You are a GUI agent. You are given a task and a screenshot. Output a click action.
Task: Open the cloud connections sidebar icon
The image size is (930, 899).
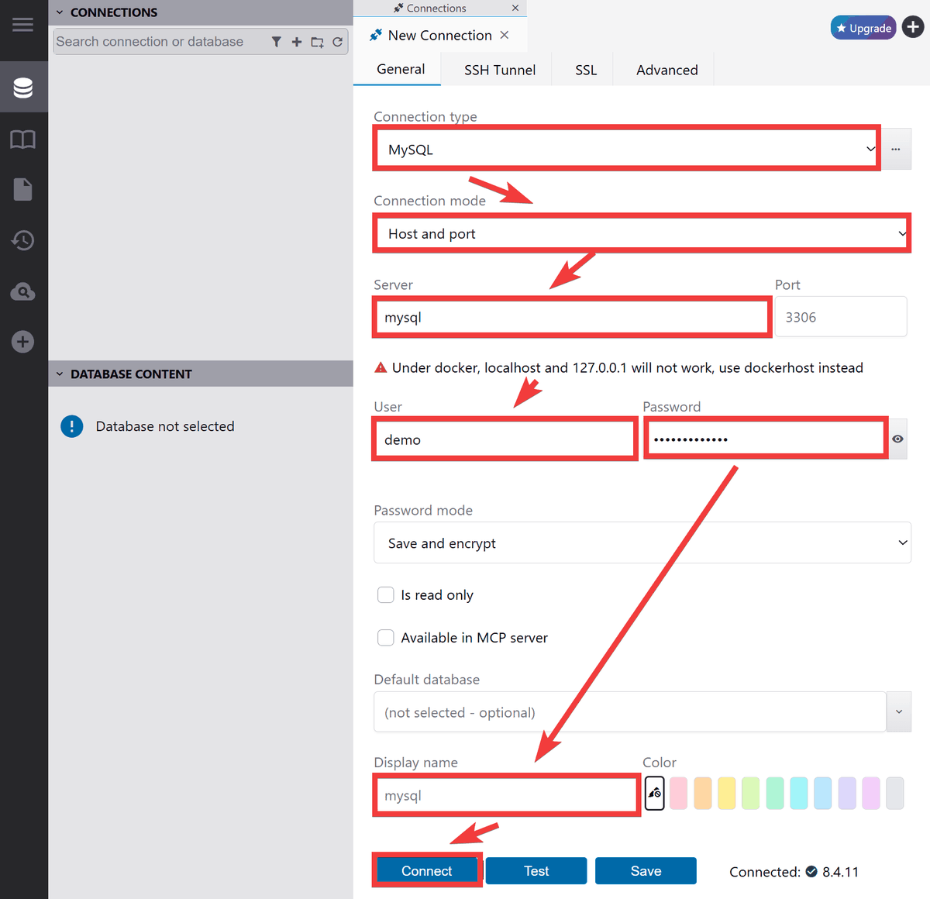23,291
